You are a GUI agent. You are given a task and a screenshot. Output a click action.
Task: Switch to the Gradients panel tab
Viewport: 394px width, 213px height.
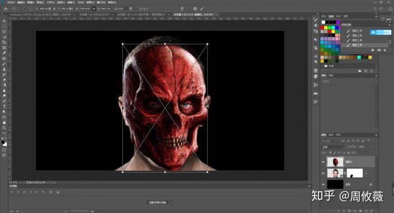[338, 16]
